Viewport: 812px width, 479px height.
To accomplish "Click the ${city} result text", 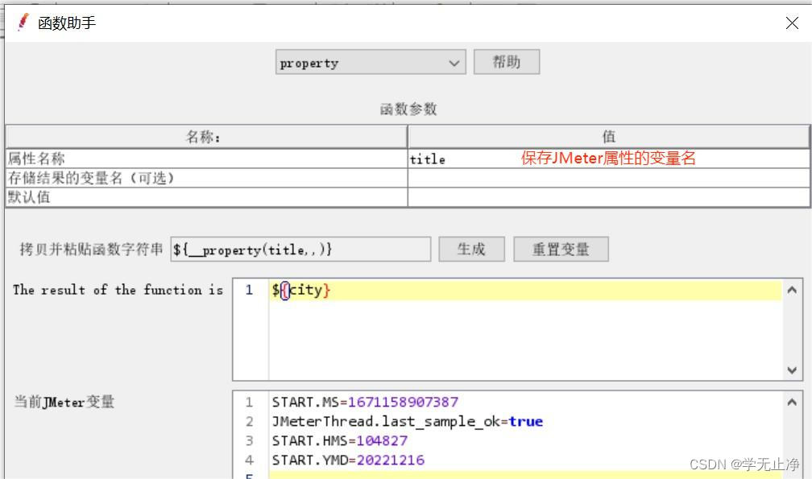I will (x=301, y=290).
